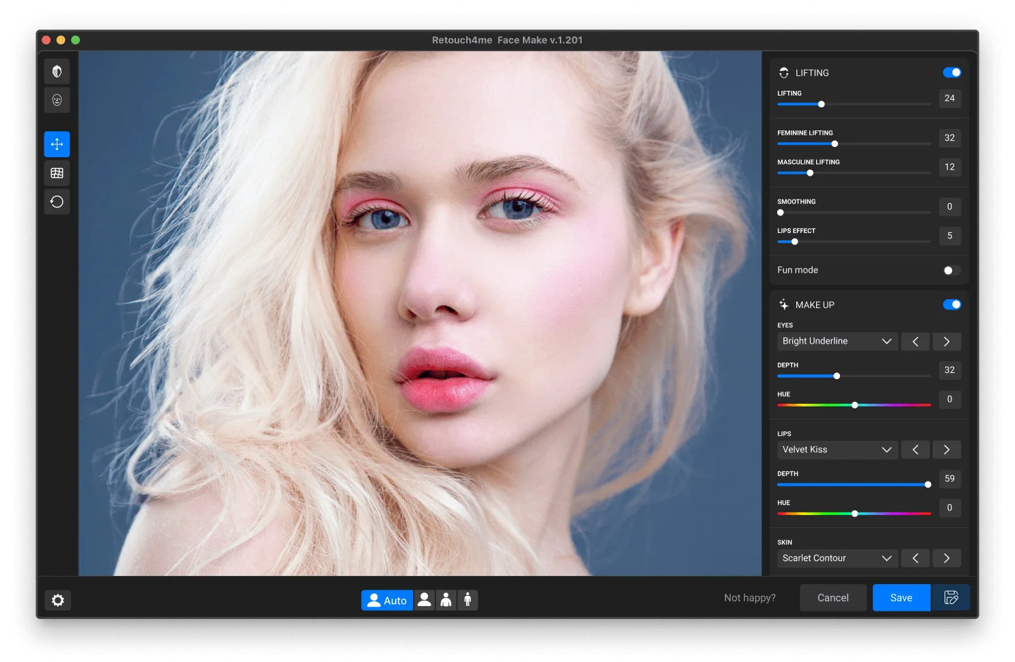The image size is (1015, 662).
Task: Choose the full-body figure mode icon
Action: pos(468,600)
